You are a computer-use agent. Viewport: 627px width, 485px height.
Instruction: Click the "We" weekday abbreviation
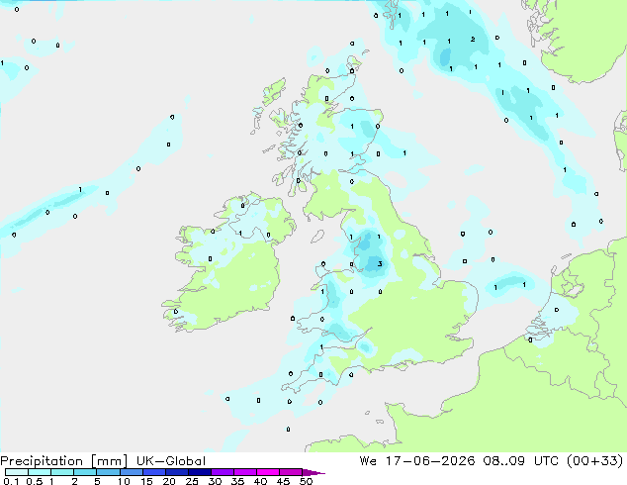368,460
